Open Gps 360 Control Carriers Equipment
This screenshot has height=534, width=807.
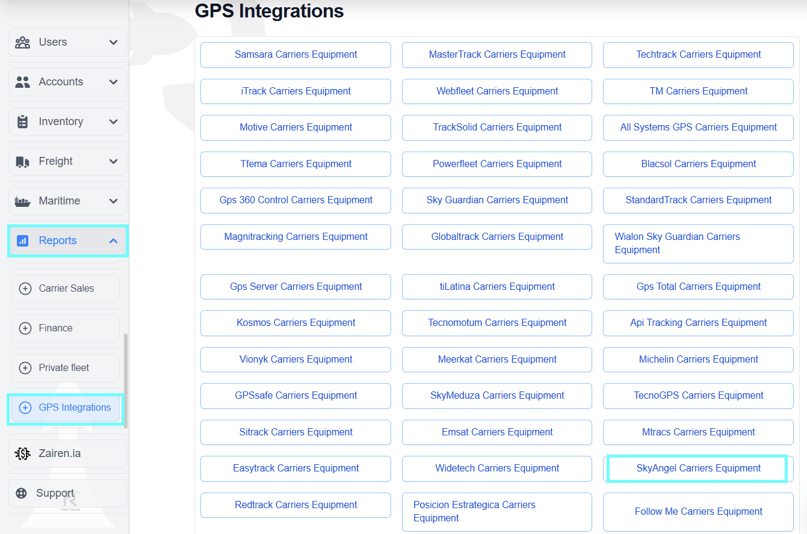[x=295, y=200]
